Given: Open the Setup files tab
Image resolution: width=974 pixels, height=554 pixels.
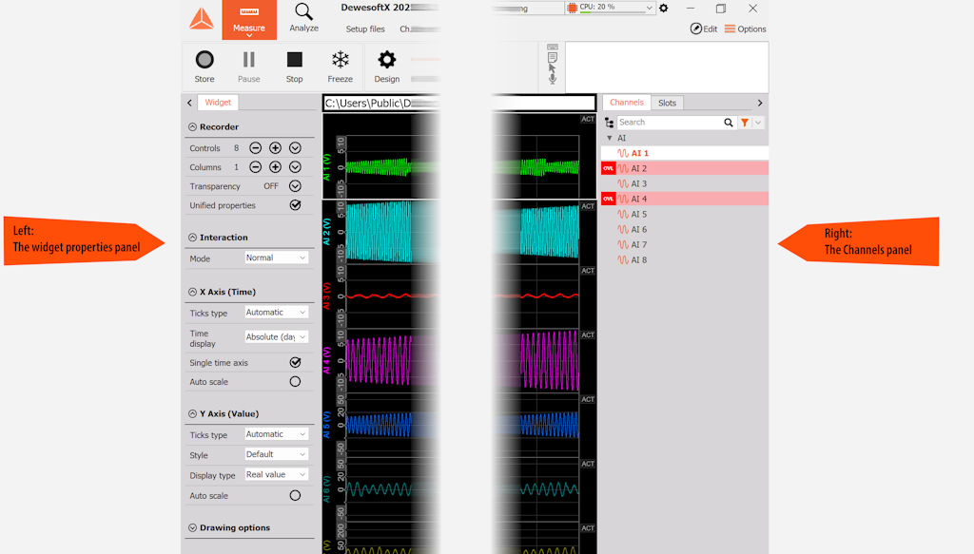Looking at the screenshot, I should pos(365,29).
